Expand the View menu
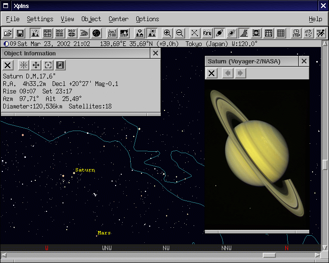The width and height of the screenshot is (329, 263). click(x=67, y=19)
